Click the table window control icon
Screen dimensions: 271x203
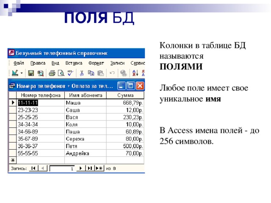tap(12, 86)
